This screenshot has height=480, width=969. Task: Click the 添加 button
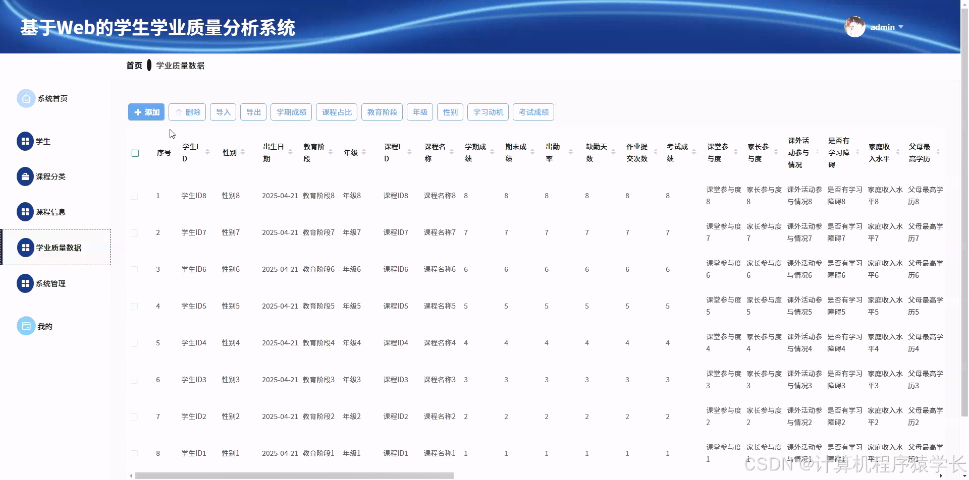click(146, 112)
